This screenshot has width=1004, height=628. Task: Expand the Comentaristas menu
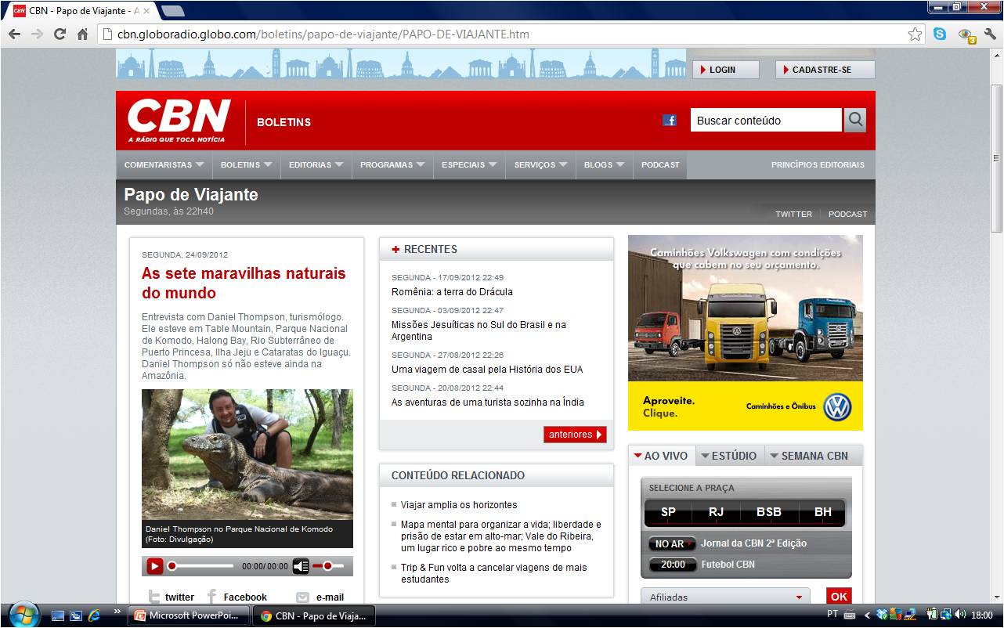point(164,165)
